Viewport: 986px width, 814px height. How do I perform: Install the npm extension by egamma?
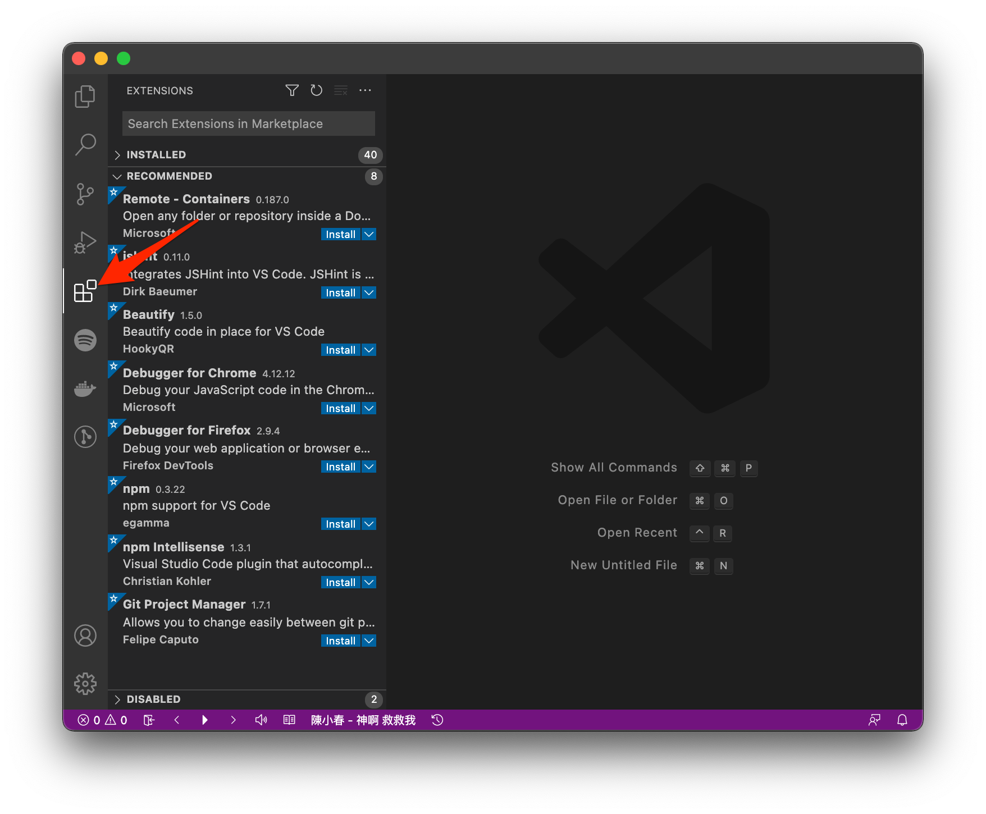click(341, 524)
